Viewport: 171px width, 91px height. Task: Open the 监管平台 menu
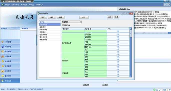click(15, 5)
